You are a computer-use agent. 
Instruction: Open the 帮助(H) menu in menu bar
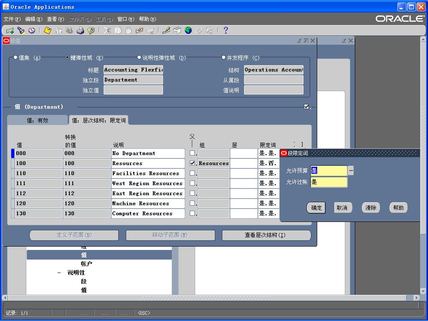click(x=148, y=19)
